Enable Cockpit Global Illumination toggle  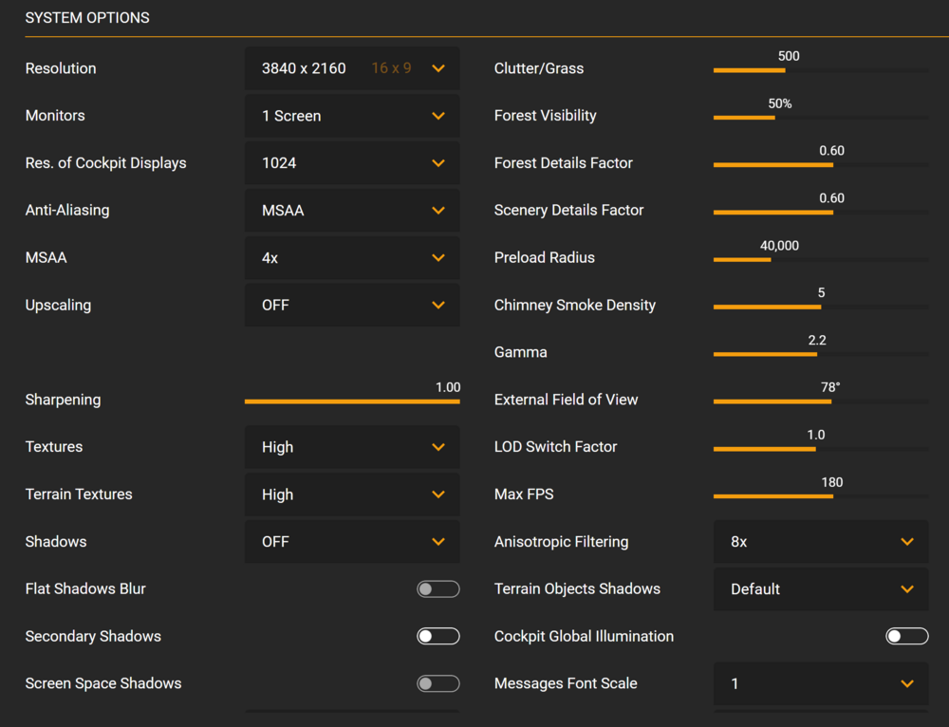click(x=906, y=636)
